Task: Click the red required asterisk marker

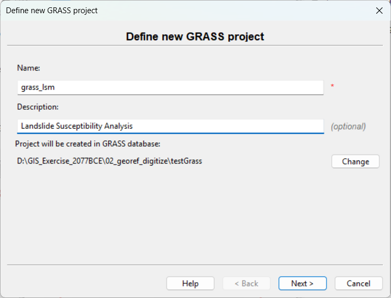Action: coord(332,86)
